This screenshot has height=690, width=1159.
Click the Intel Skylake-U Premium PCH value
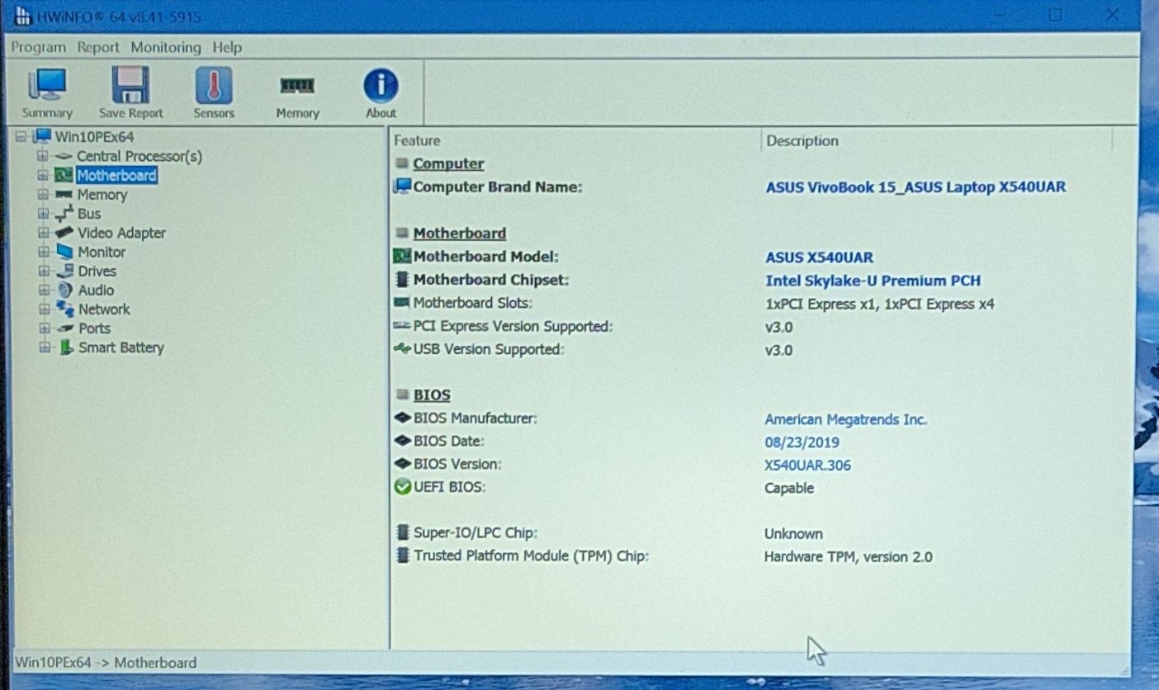pyautogui.click(x=873, y=281)
